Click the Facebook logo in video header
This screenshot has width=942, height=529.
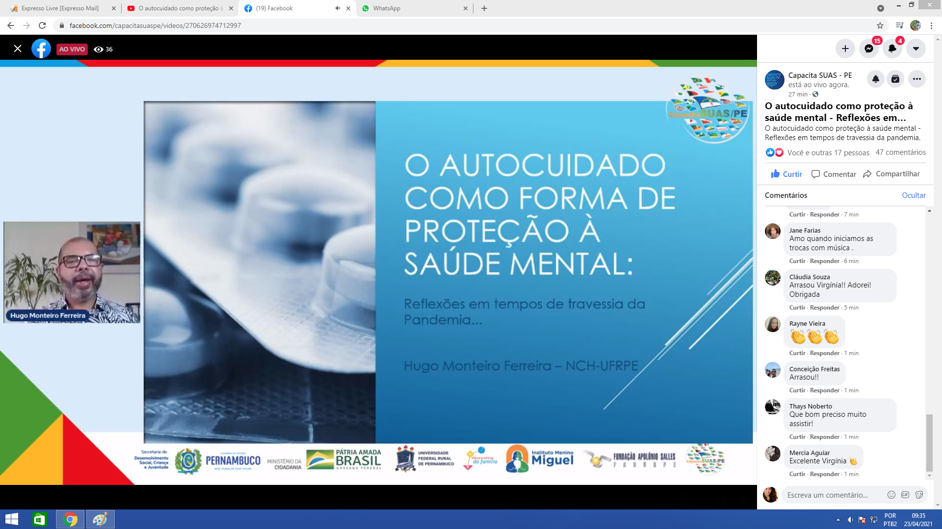[x=41, y=49]
